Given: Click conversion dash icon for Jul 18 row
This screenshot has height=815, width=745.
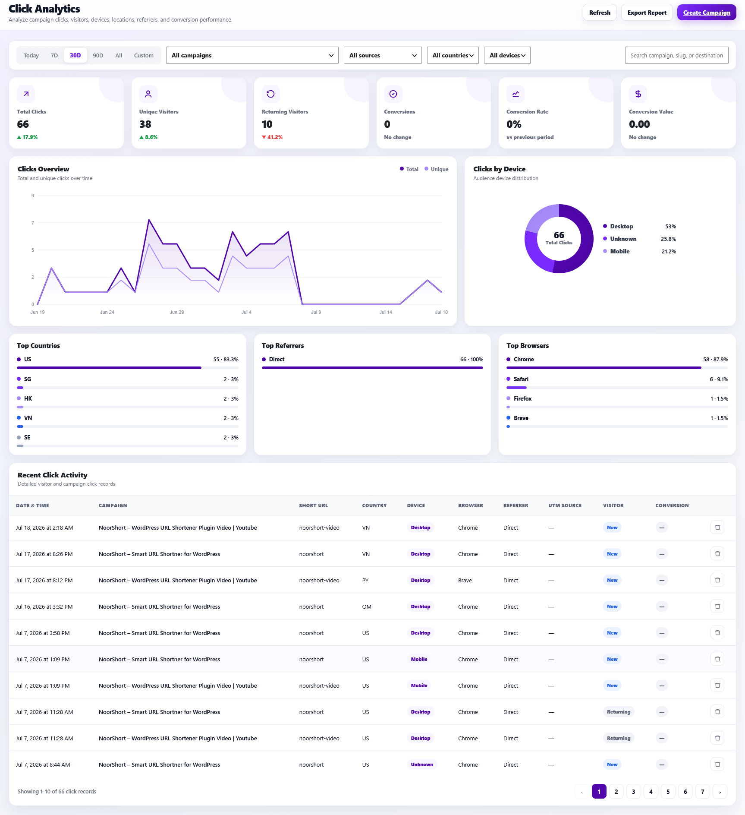Looking at the screenshot, I should [x=662, y=528].
